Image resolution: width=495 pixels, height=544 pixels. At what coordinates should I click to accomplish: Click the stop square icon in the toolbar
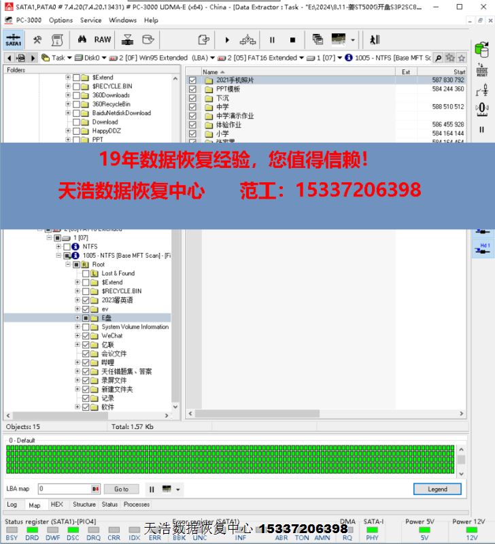[292, 40]
